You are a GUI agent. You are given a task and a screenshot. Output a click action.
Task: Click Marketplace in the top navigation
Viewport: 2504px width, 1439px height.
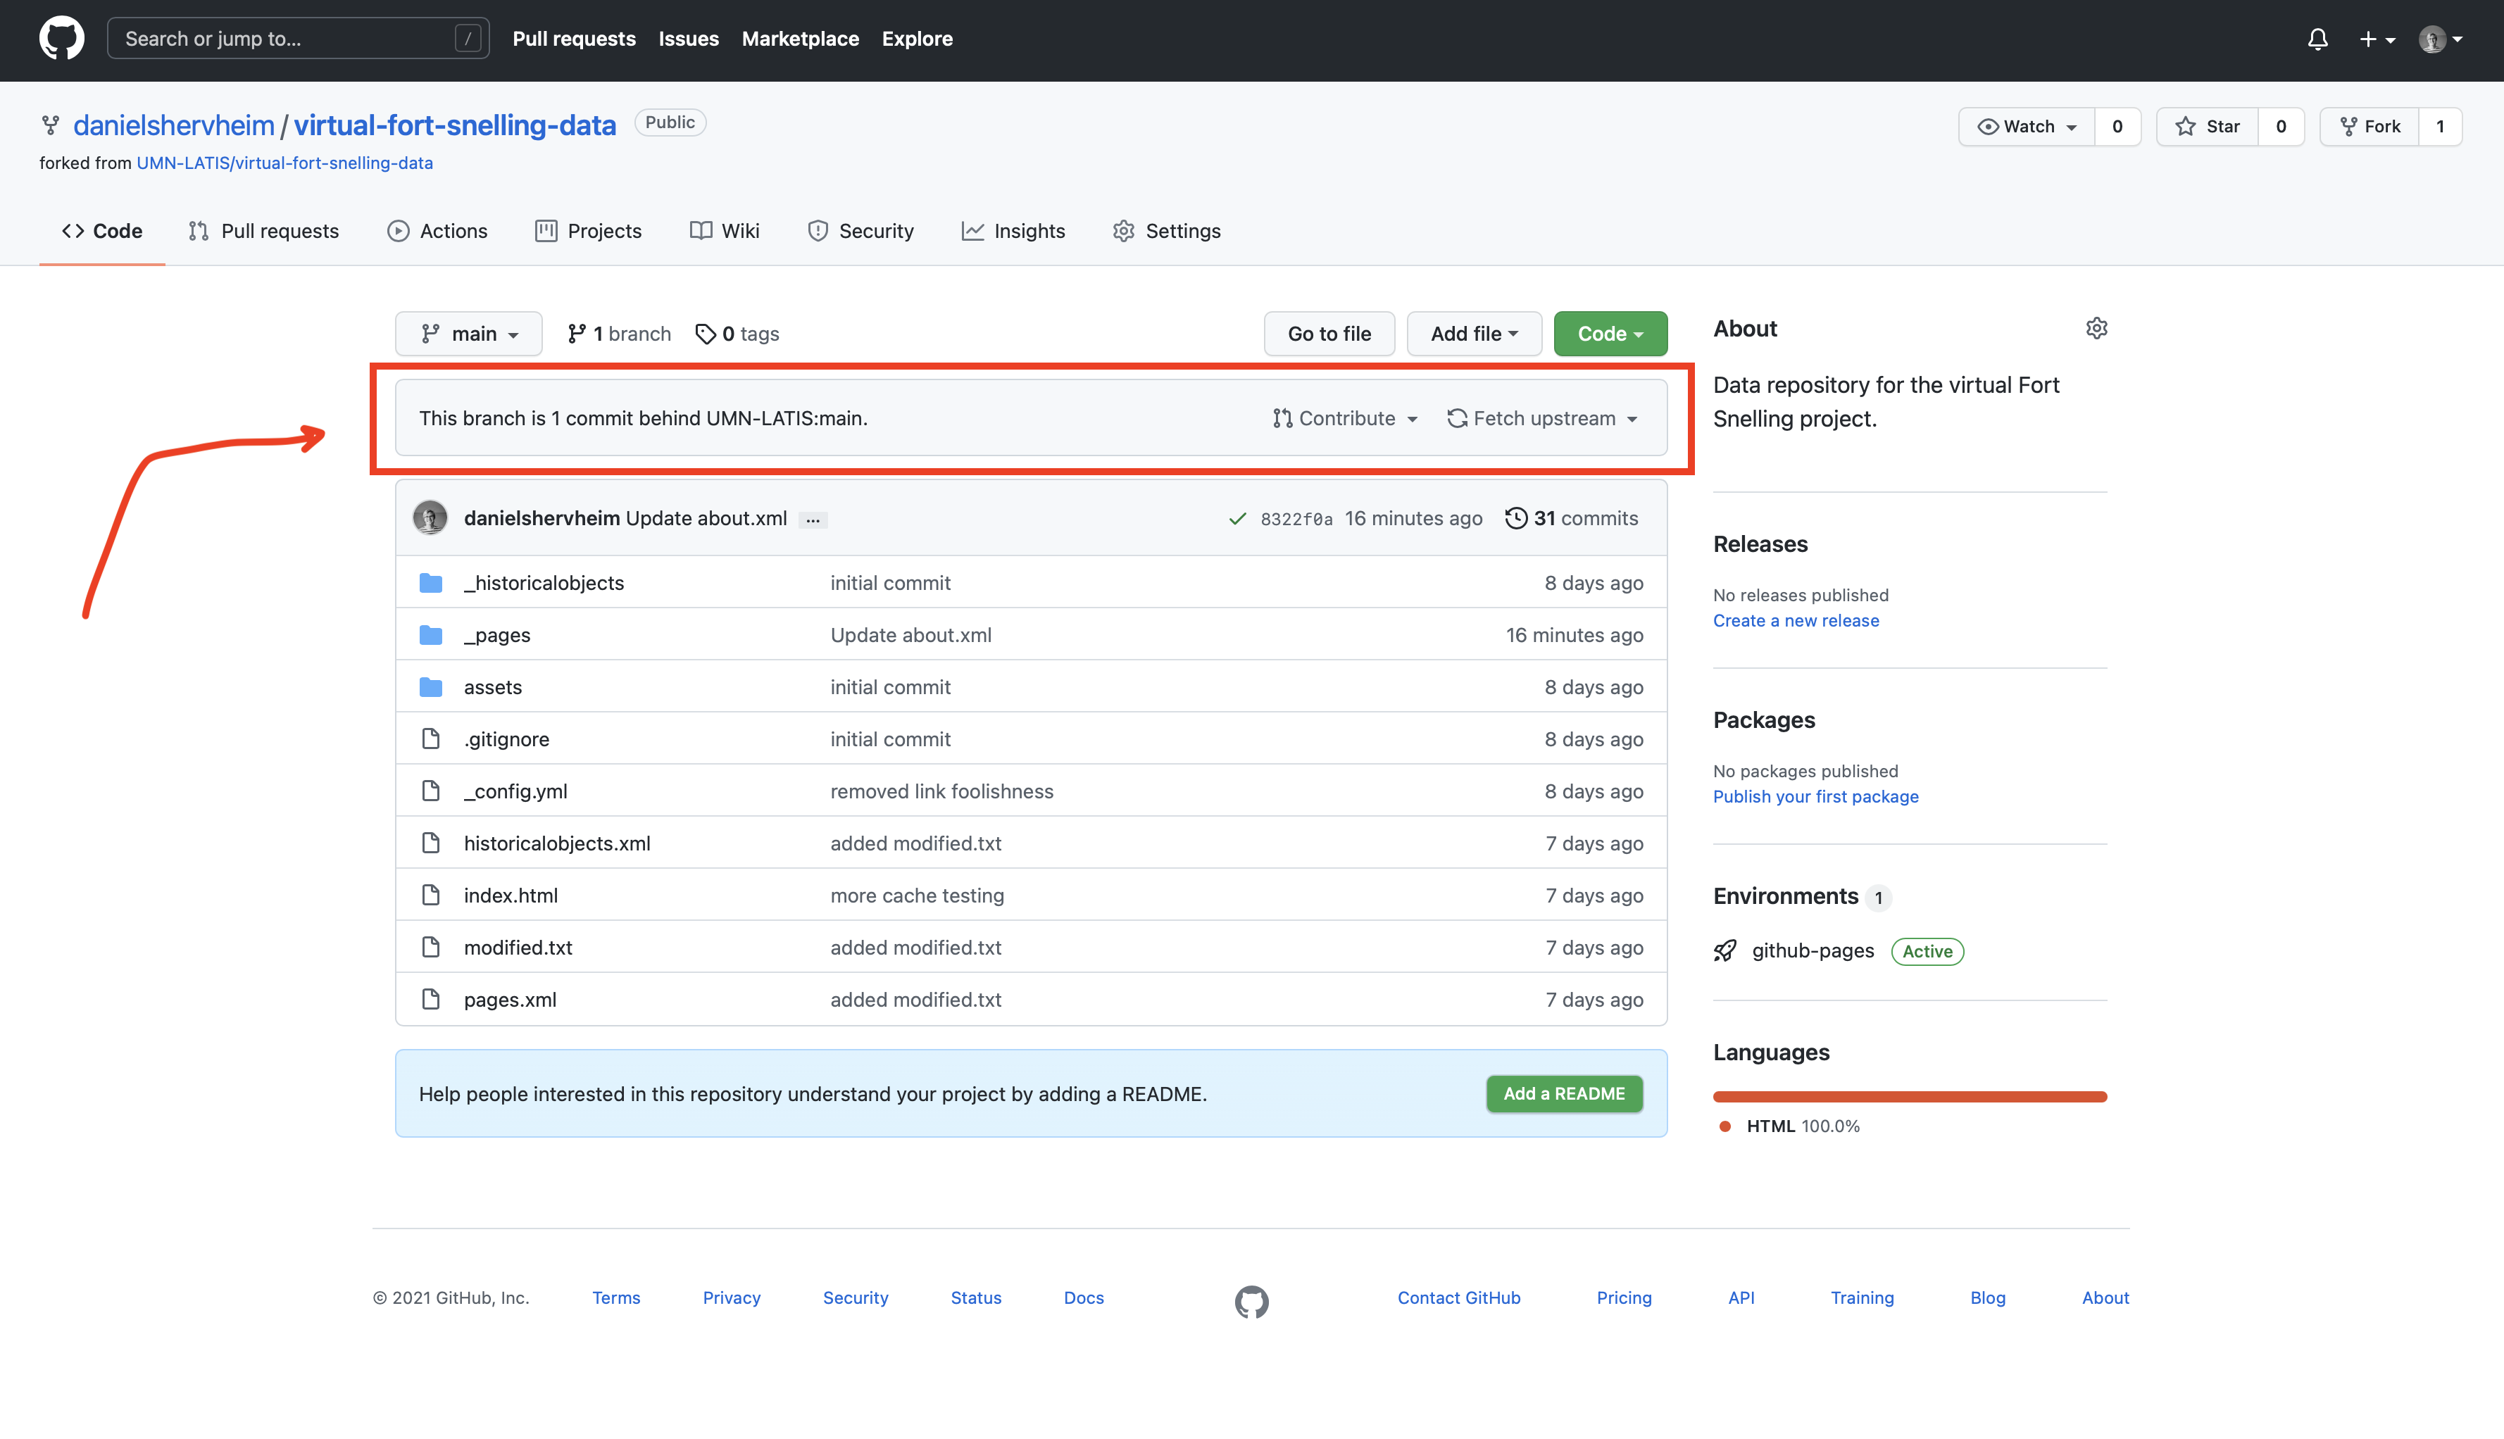(x=800, y=39)
